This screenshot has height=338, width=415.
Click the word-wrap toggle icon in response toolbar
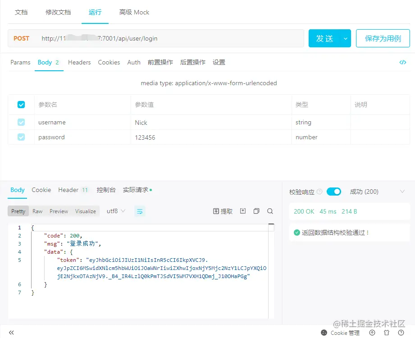[x=140, y=211]
